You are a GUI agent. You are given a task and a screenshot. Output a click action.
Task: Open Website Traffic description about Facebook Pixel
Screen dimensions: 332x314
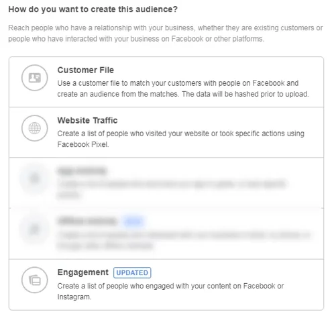coord(180,139)
